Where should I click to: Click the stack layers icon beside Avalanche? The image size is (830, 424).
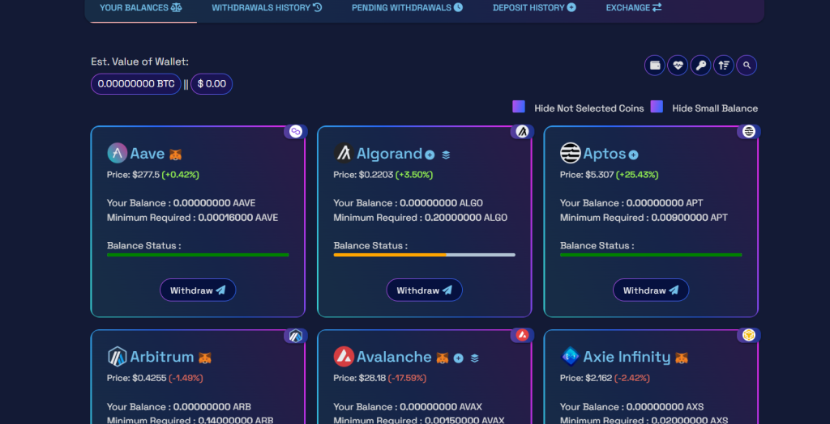pos(475,358)
